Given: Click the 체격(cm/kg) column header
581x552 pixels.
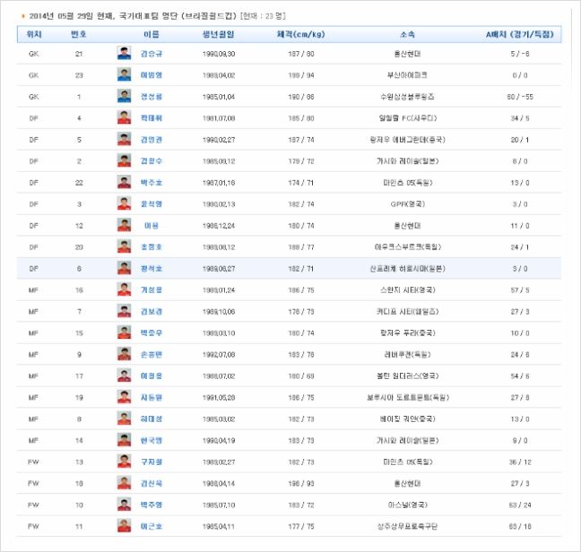Looking at the screenshot, I should click(301, 34).
